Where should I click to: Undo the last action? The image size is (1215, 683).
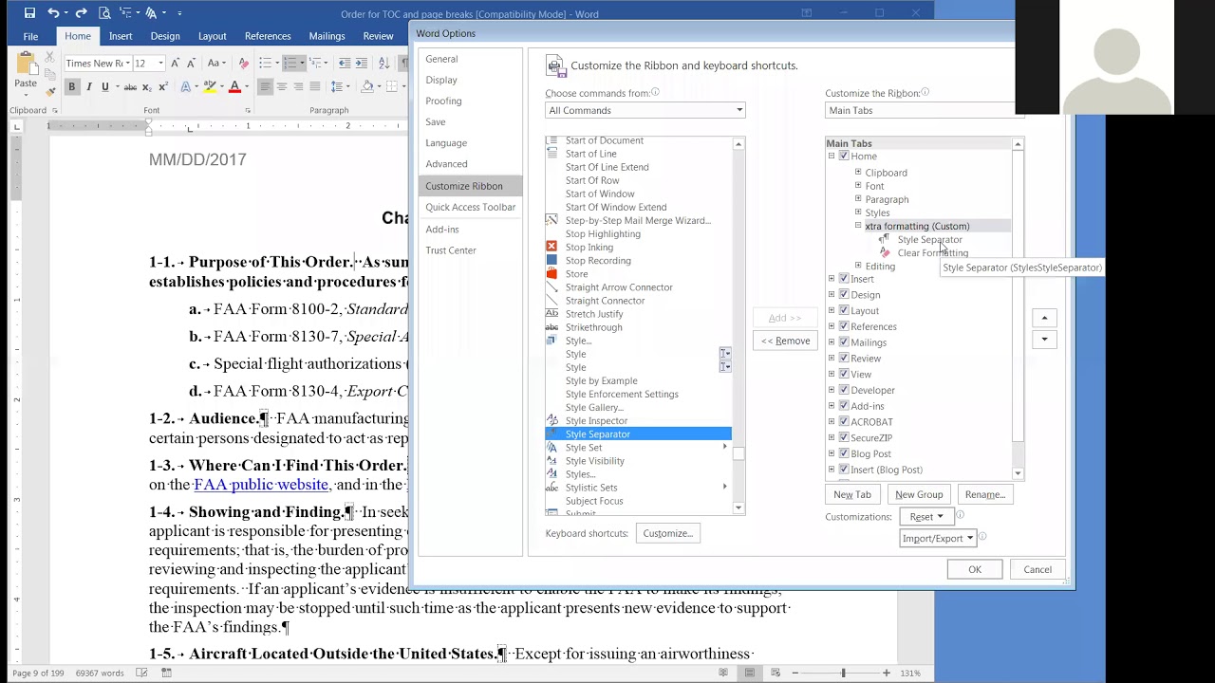(53, 13)
